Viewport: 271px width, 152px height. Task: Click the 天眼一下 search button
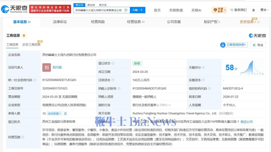coord(138,10)
